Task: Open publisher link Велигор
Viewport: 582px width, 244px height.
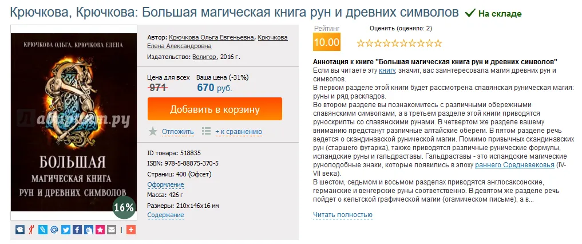Action: coord(204,57)
